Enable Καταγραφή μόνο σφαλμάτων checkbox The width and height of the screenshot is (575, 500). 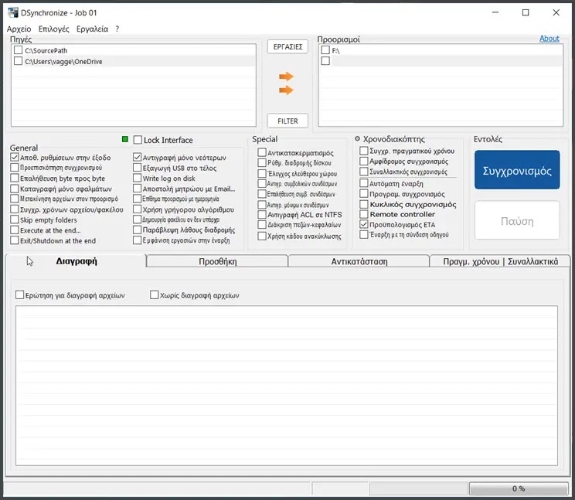tap(15, 189)
